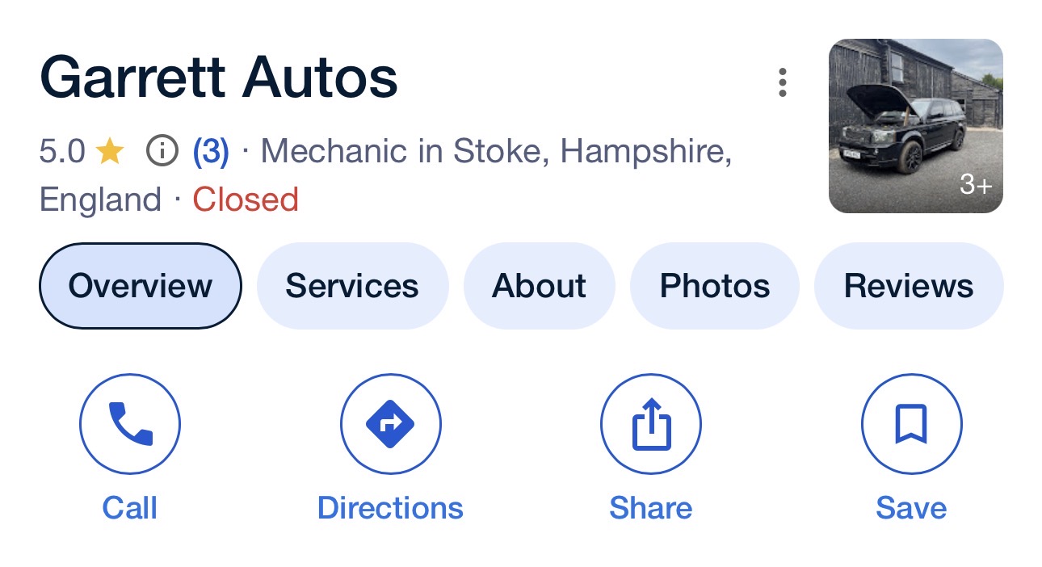Open the 3+ photos thumbnail

click(914, 125)
